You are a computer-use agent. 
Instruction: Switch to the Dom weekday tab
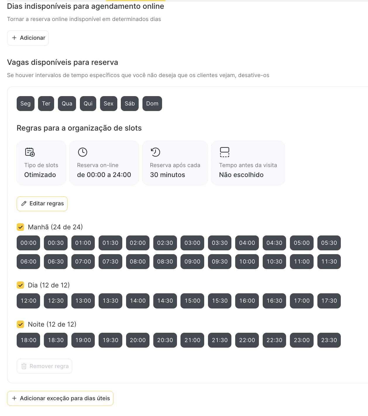(152, 104)
